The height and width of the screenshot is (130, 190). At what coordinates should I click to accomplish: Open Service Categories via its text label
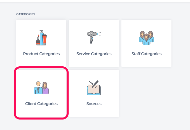[x=94, y=54]
